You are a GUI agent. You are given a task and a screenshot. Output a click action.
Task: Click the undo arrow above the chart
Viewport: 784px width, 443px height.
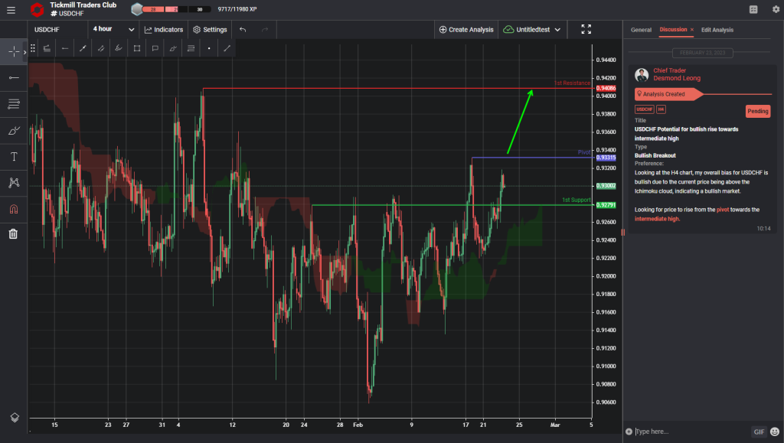pyautogui.click(x=242, y=29)
